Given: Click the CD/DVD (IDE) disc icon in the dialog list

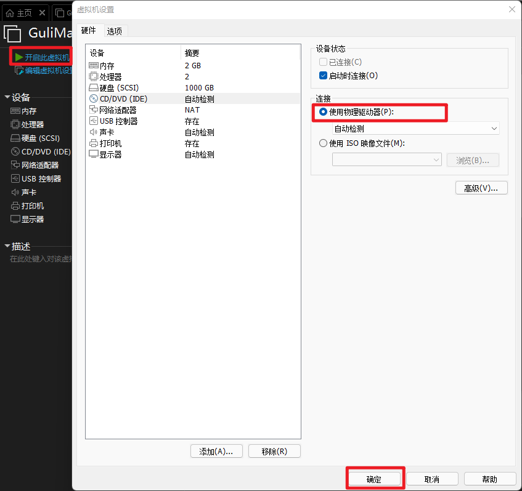Looking at the screenshot, I should point(94,98).
